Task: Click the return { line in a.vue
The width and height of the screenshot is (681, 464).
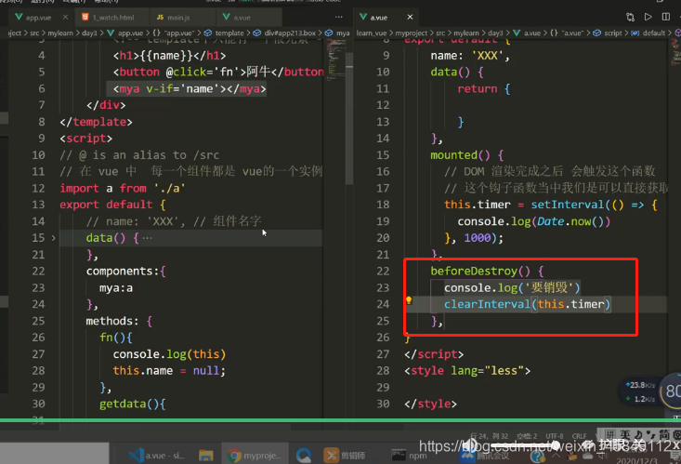Action: [484, 88]
